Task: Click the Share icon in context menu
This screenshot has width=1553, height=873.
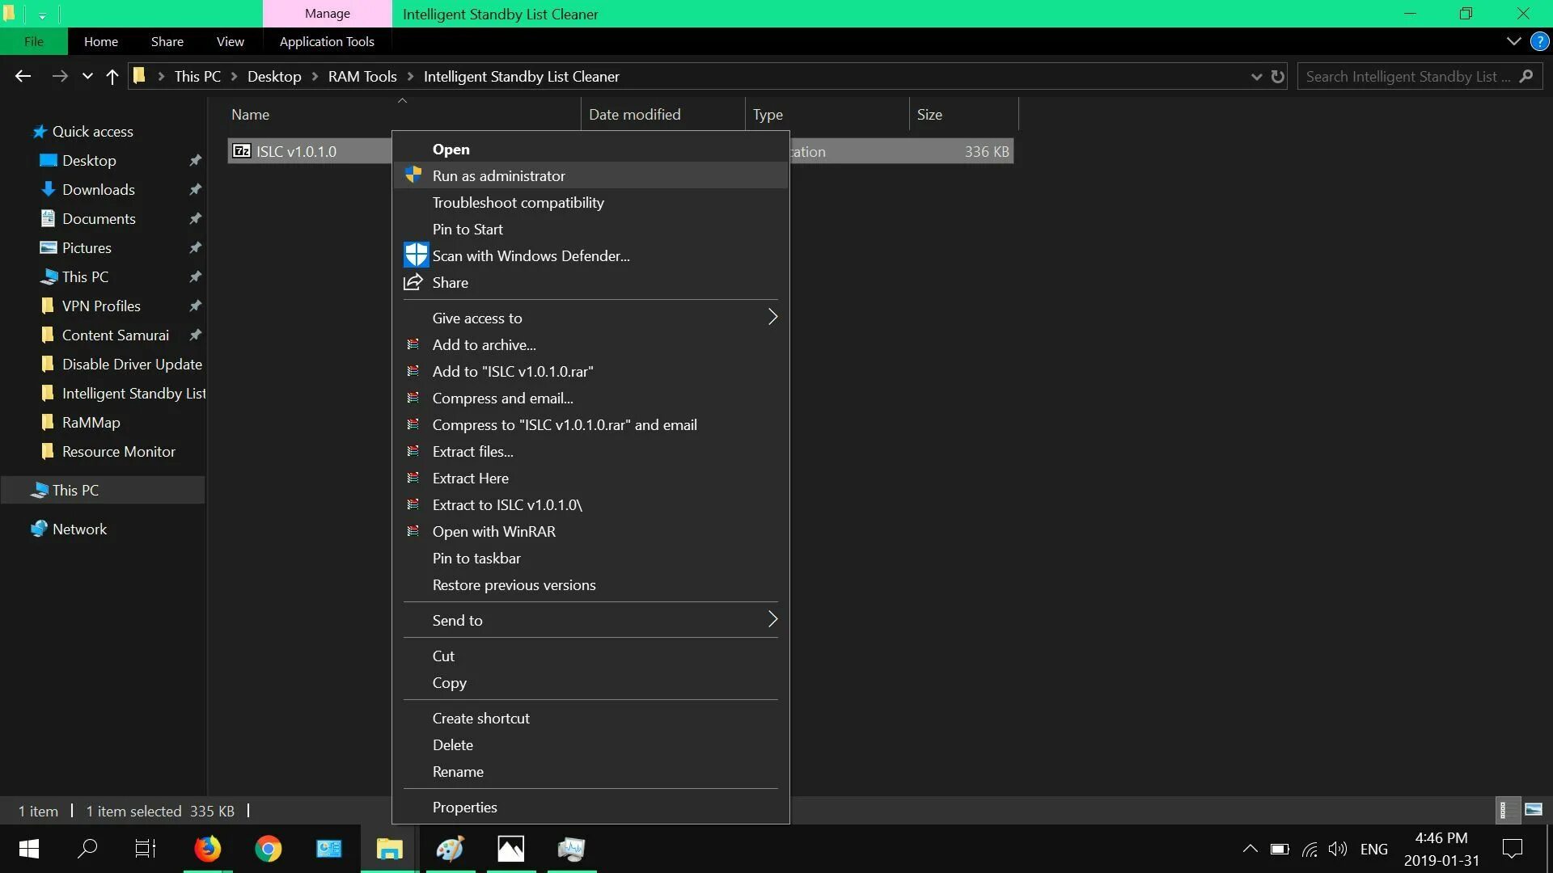Action: coord(413,282)
